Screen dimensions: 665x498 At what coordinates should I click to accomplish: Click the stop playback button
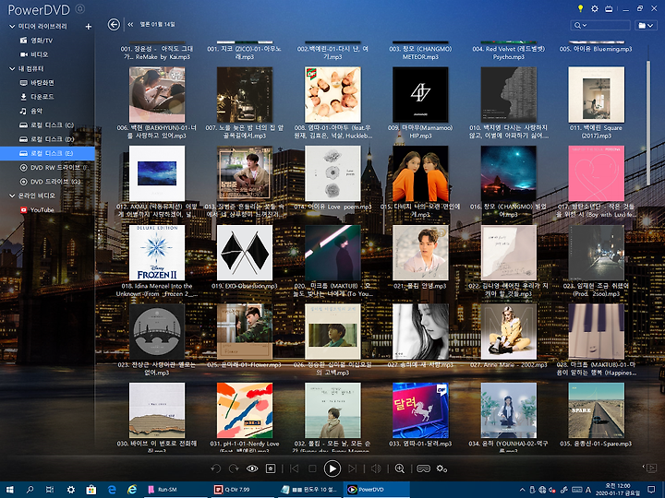(312, 468)
